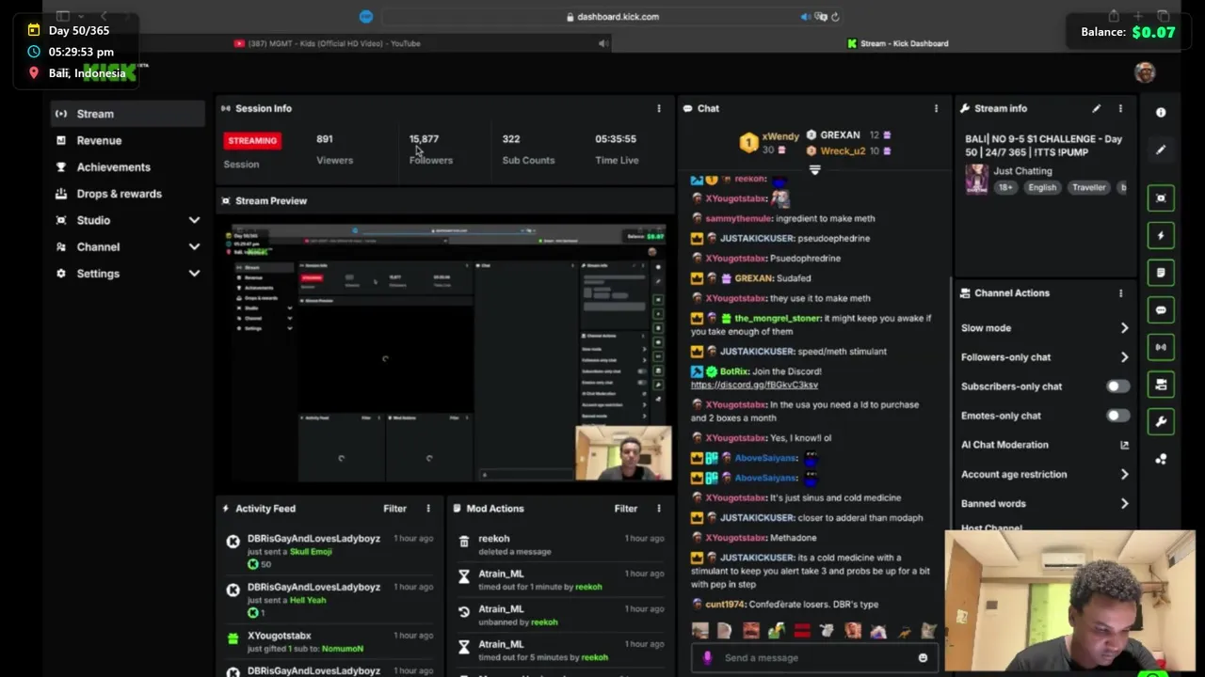Reload page using address bar reload icon
This screenshot has height=677, width=1205.
(835, 16)
